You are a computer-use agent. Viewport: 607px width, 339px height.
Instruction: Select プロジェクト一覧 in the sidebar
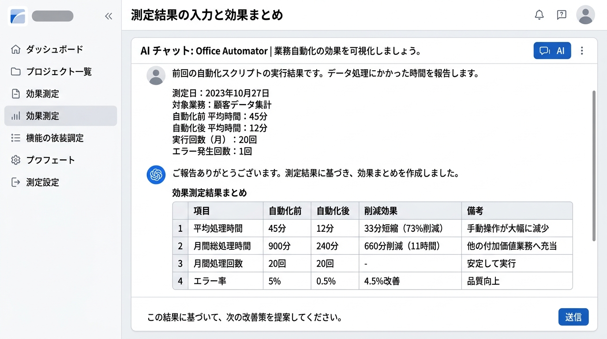coord(59,72)
